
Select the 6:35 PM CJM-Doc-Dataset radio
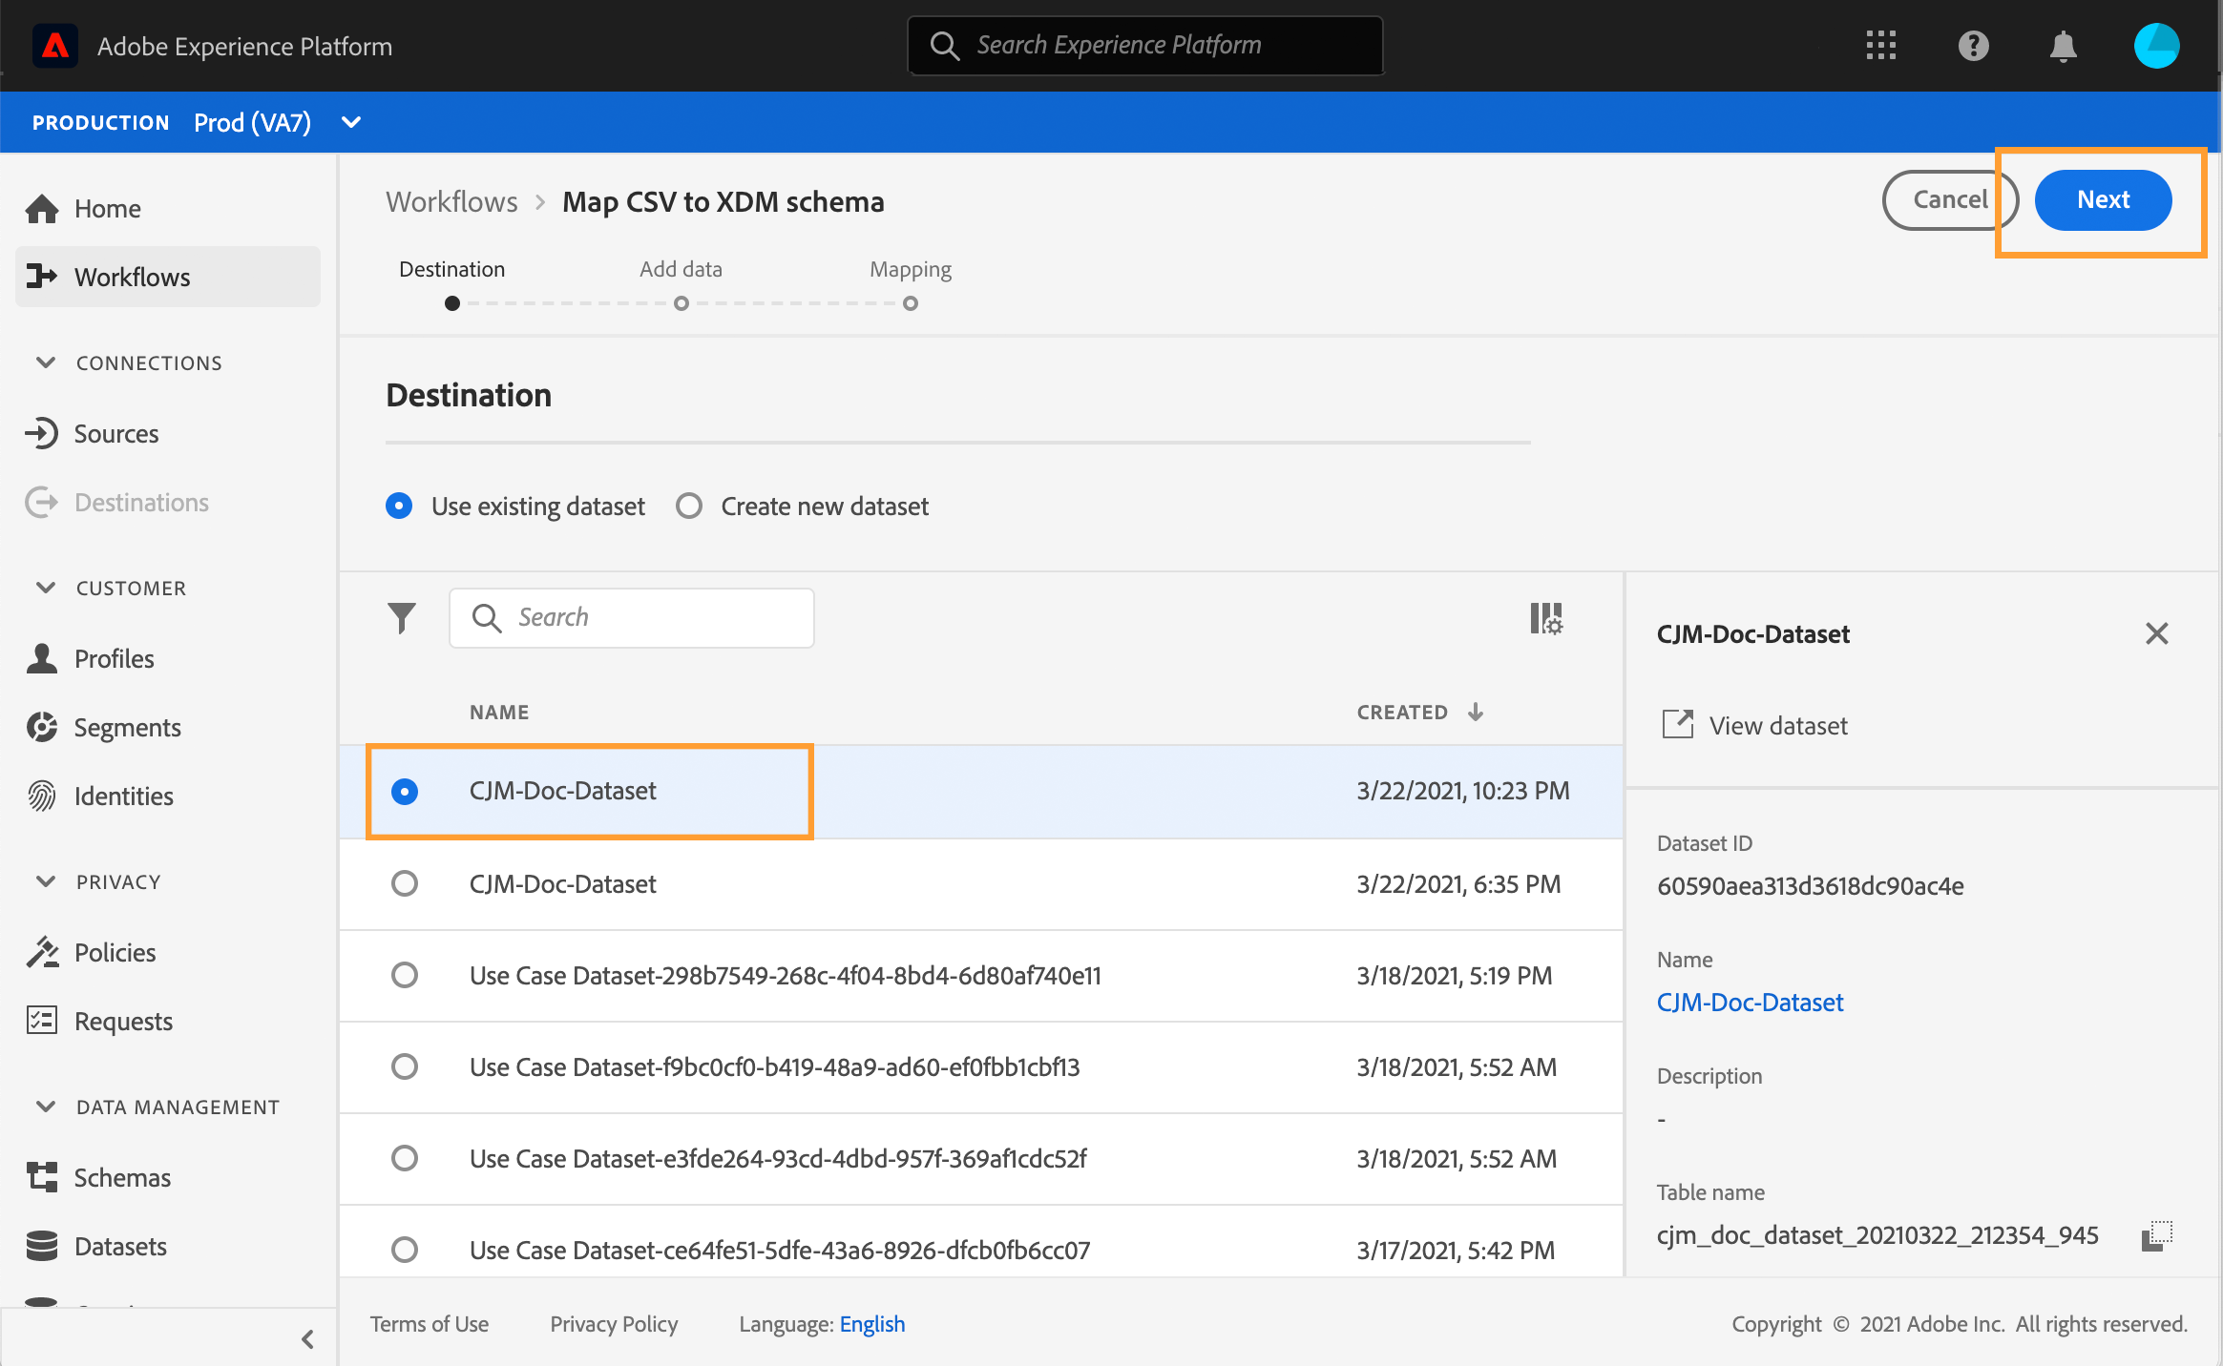tap(405, 883)
